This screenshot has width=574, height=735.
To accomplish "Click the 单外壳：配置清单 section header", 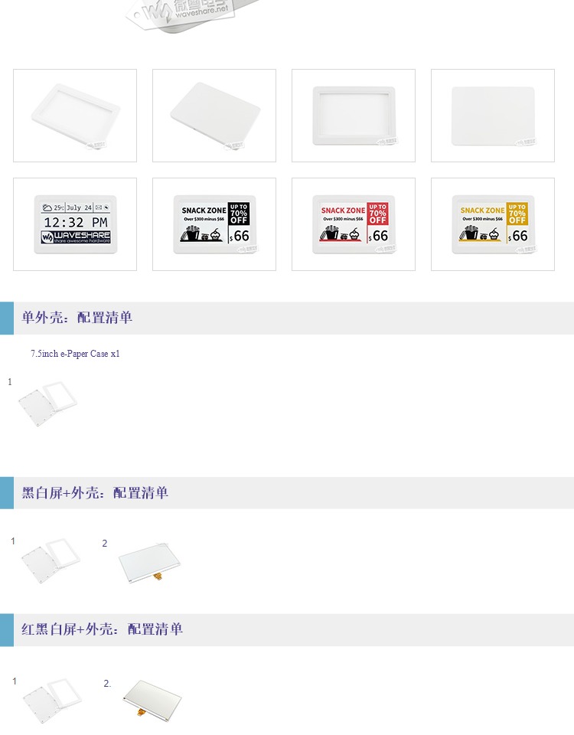I will click(287, 318).
